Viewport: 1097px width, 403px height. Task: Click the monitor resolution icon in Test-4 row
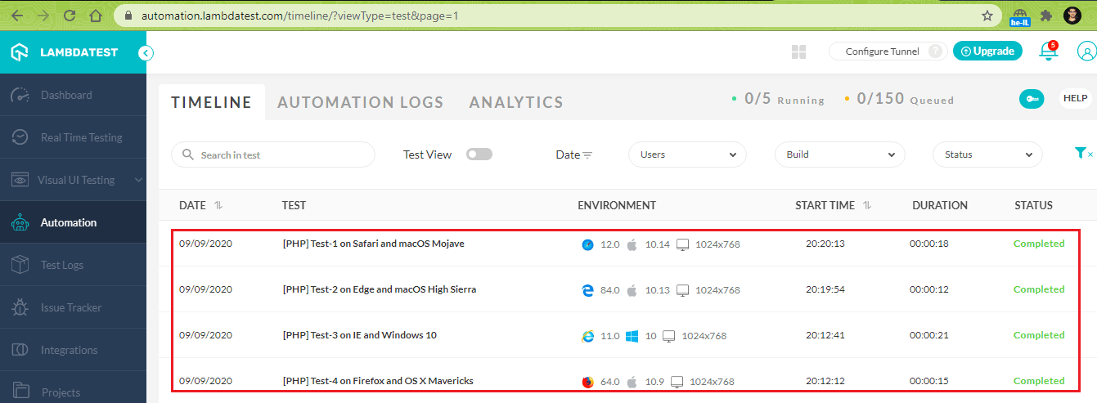coord(677,382)
